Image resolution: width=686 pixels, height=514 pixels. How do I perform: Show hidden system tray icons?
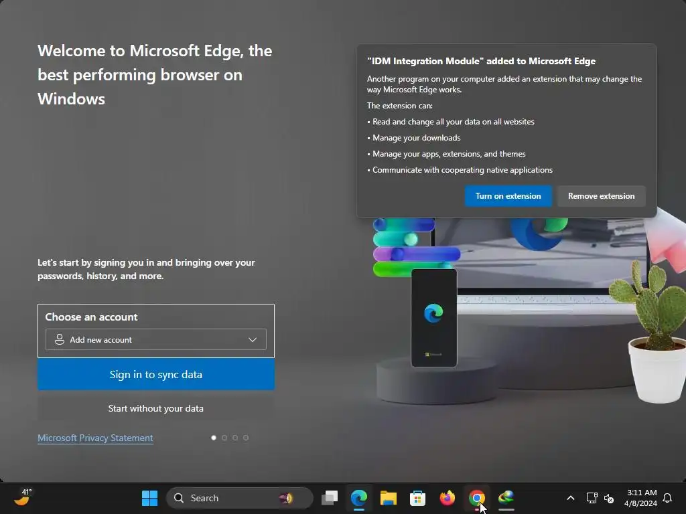point(571,498)
